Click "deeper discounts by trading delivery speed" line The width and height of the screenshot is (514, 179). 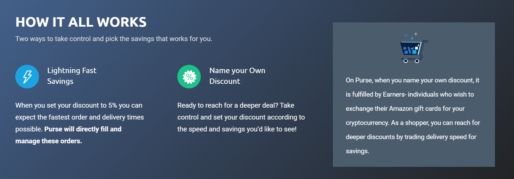click(411, 137)
